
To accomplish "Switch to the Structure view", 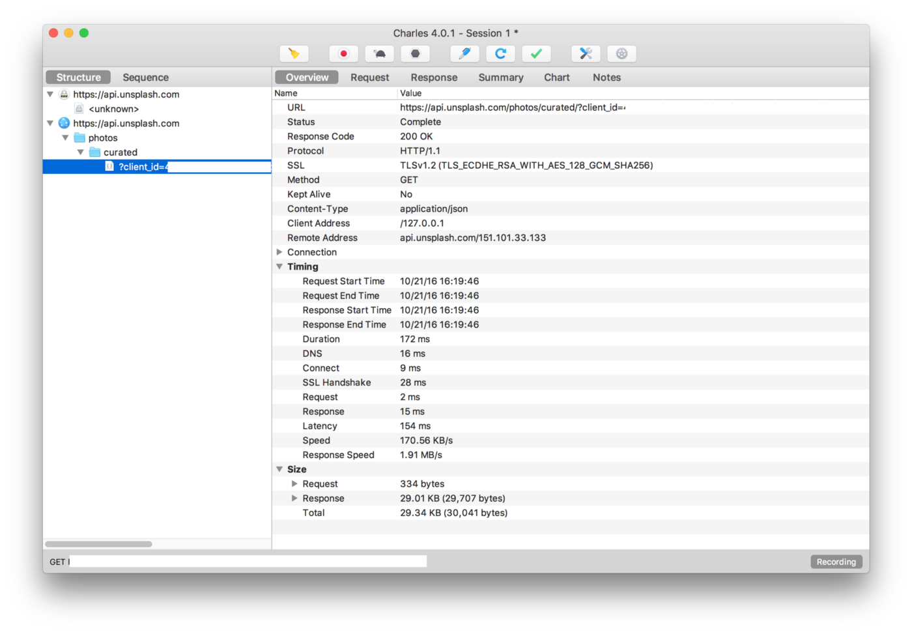I will tap(78, 77).
